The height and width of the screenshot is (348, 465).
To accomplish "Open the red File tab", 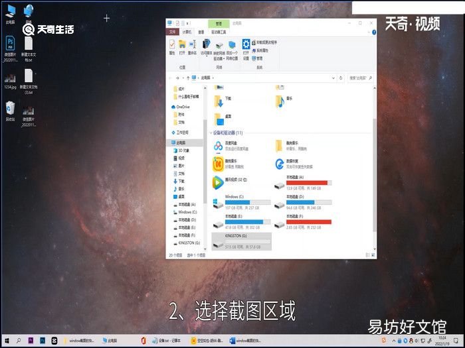I will [x=172, y=32].
